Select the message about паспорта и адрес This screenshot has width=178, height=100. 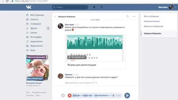[x=92, y=77]
